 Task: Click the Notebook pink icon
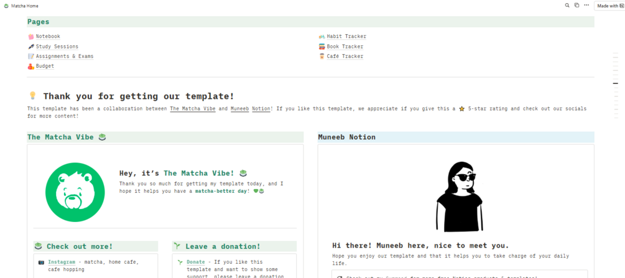click(30, 36)
